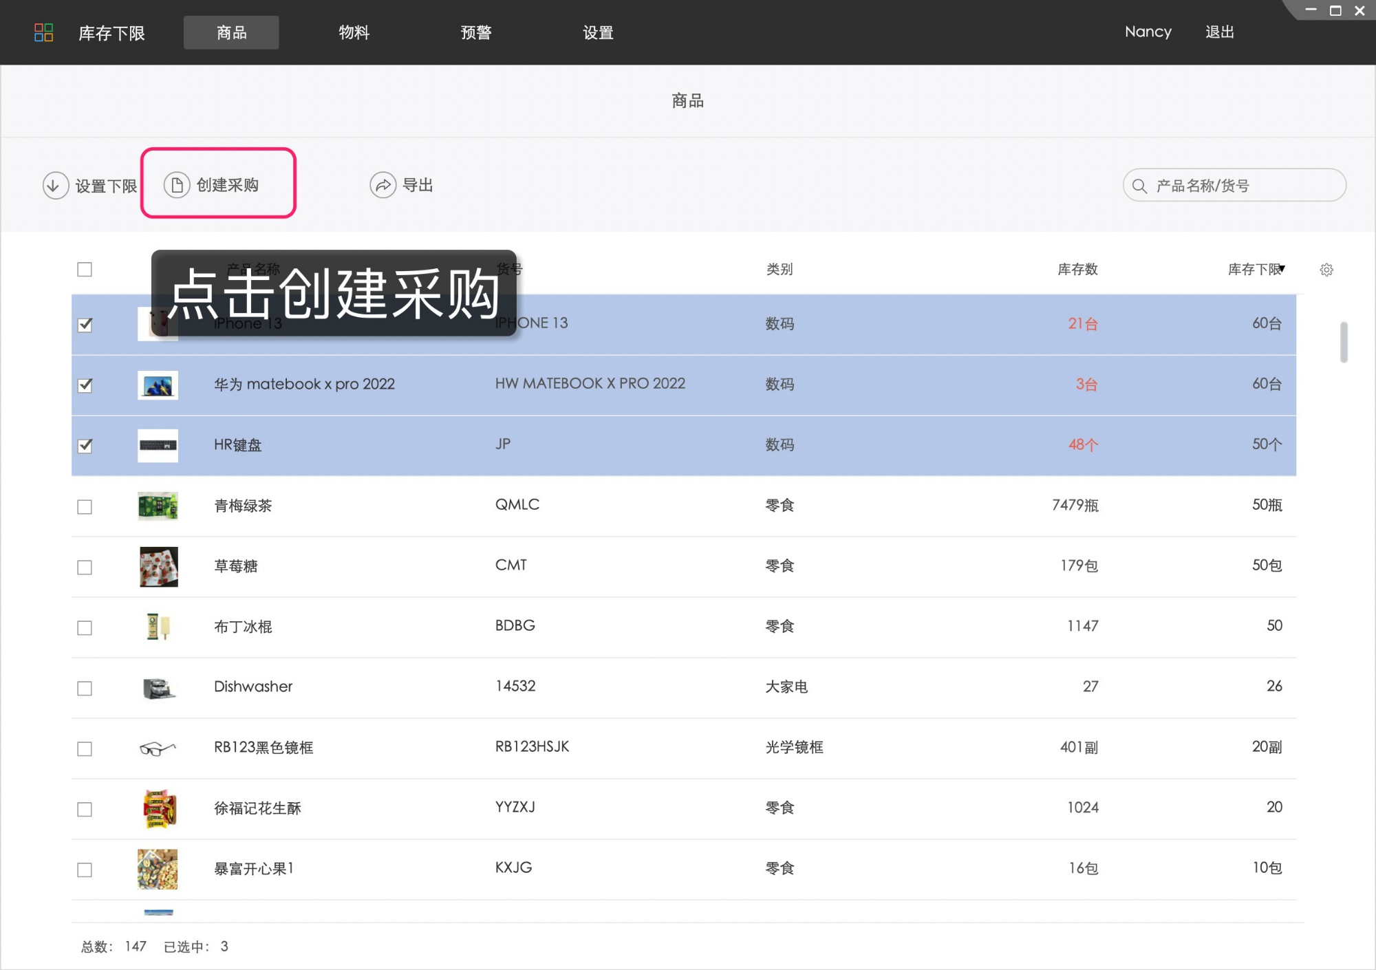The height and width of the screenshot is (970, 1376).
Task: Click the 退出 logout link
Action: [x=1219, y=32]
